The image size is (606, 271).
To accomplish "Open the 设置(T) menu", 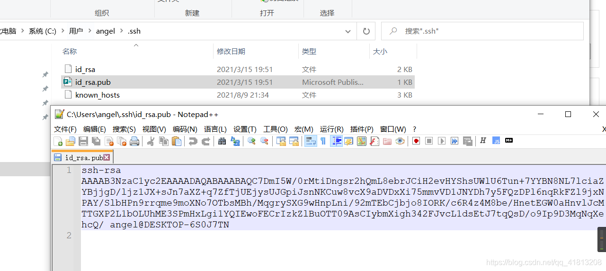I will (245, 129).
